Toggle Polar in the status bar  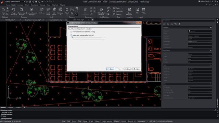point(79,121)
